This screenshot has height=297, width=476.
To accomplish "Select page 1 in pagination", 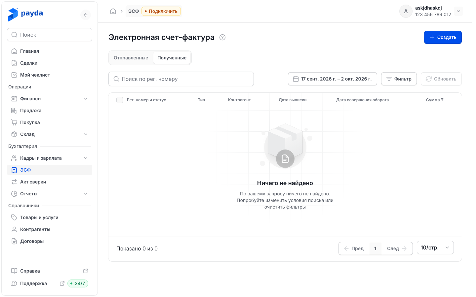I will click(376, 248).
